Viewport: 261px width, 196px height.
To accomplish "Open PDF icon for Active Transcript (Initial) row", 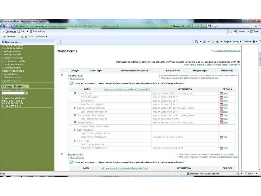I will pyautogui.click(x=221, y=104).
